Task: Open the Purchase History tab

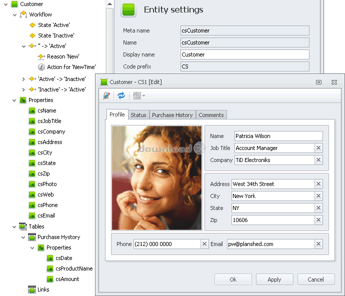Action: pos(172,115)
